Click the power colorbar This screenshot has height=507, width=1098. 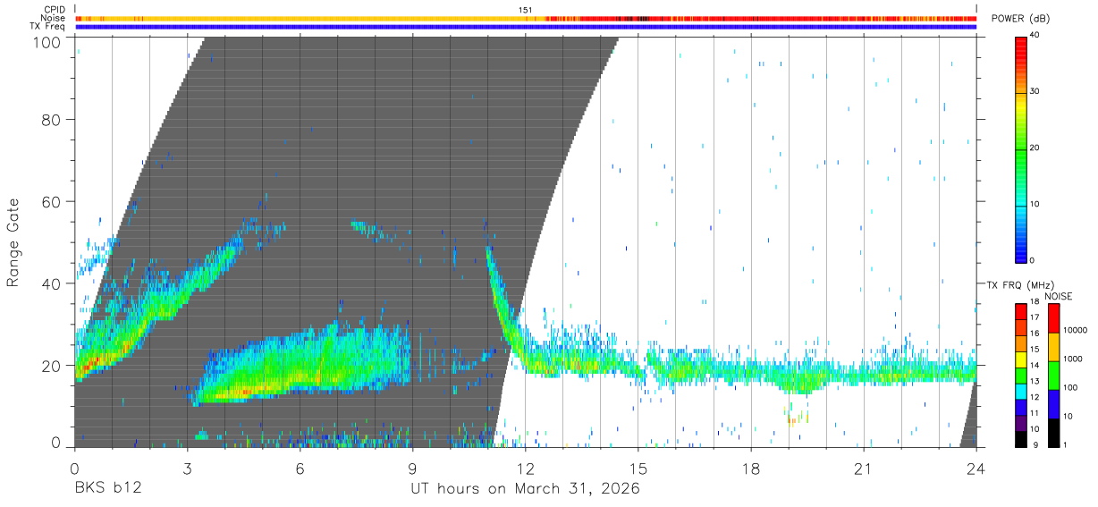(x=1020, y=148)
